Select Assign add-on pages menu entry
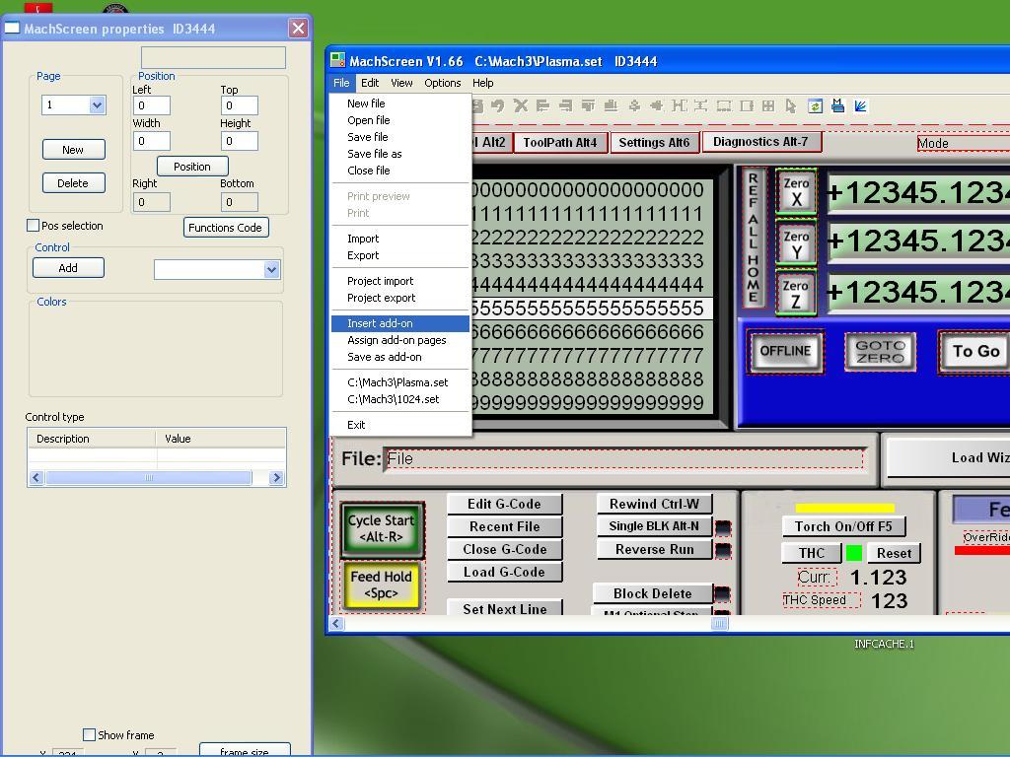1010x757 pixels. 400,340
